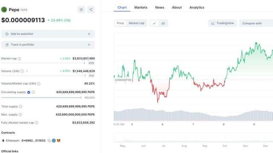Click the star favorite icon beside Pepe
This screenshot has width=273, height=153.
click(81, 9)
